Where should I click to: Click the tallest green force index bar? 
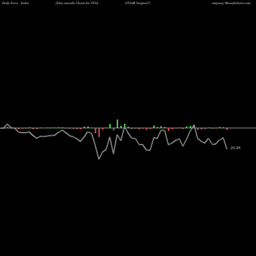[117, 123]
